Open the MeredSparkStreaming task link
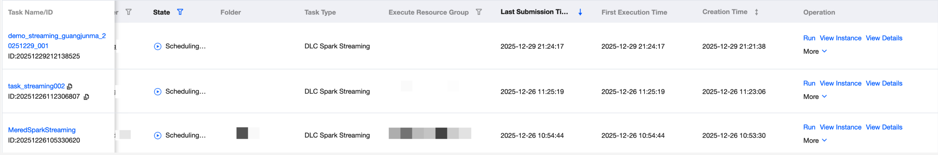 (42, 130)
